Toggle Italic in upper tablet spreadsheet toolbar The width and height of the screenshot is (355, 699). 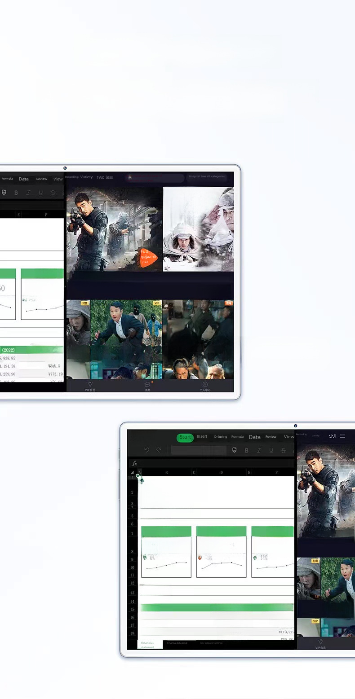[28, 193]
